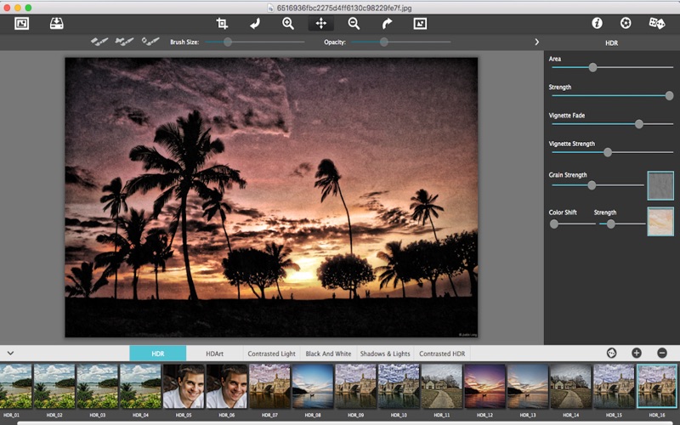Click the Grain Strength texture swatch
Image resolution: width=680 pixels, height=425 pixels.
click(660, 185)
